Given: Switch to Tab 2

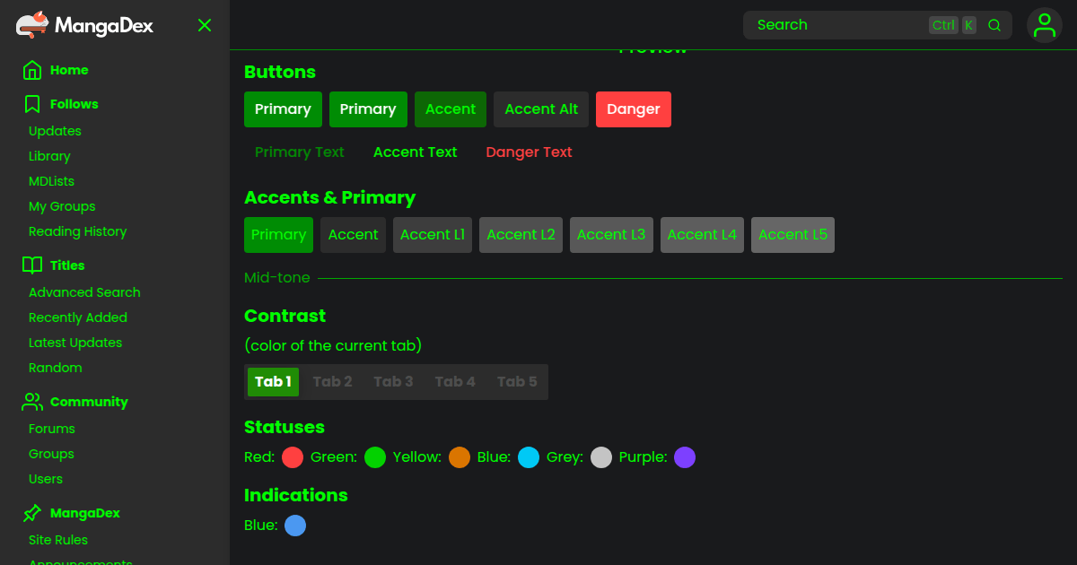Looking at the screenshot, I should click(x=332, y=382).
